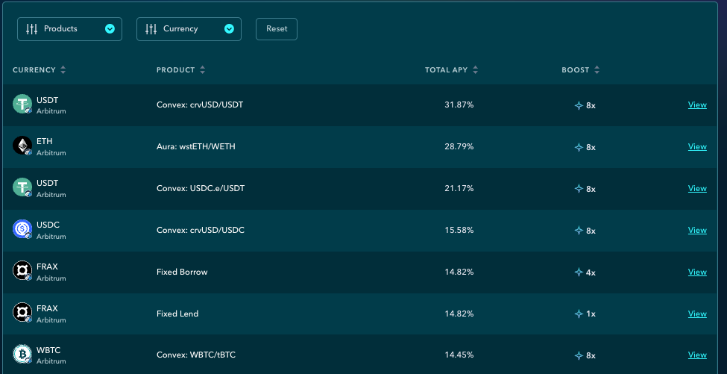Image resolution: width=727 pixels, height=374 pixels.
Task: Click WBTC icon in WBTC/tBTC row
Action: click(x=22, y=354)
